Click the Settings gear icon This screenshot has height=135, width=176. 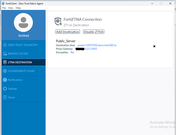click(x=5, y=89)
